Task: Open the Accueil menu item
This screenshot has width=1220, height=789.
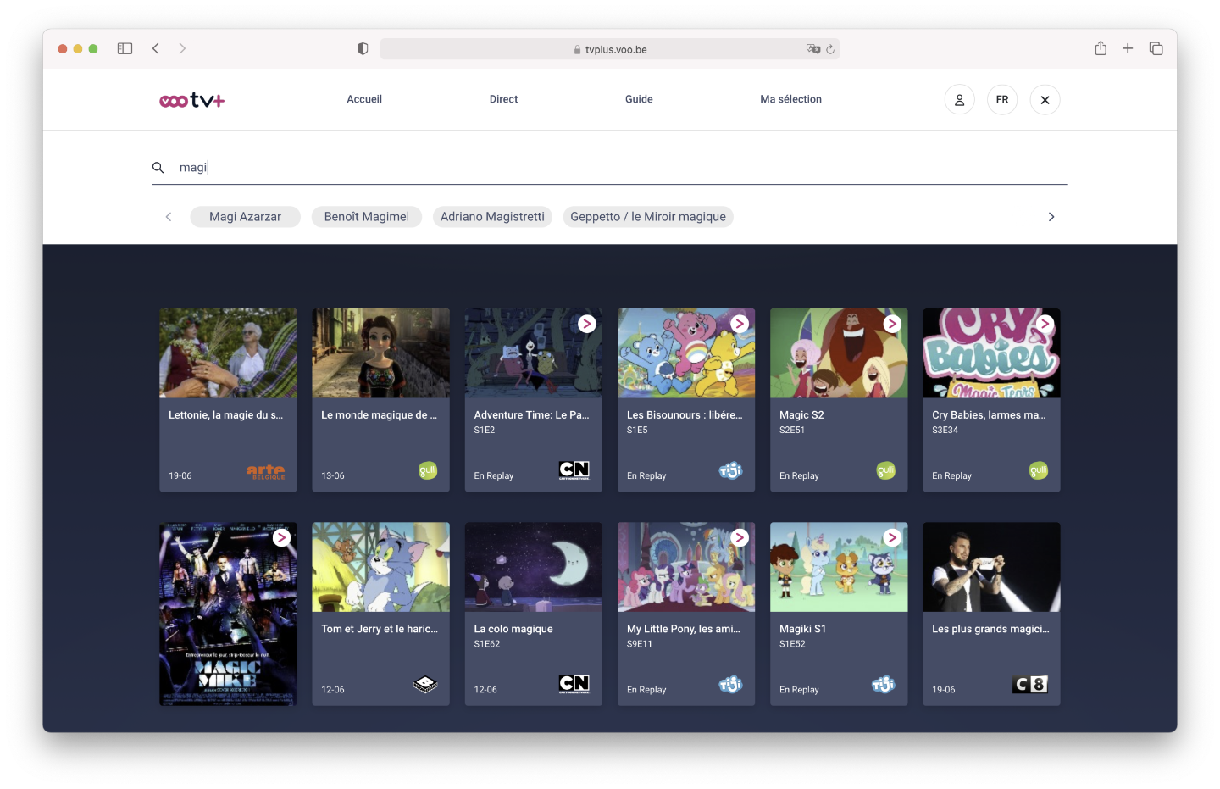Action: (364, 99)
